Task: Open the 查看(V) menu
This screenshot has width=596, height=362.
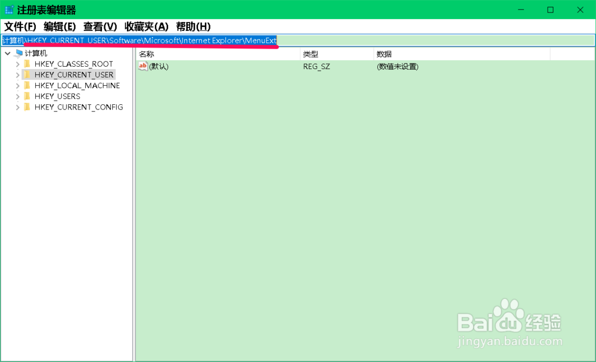Action: [100, 27]
